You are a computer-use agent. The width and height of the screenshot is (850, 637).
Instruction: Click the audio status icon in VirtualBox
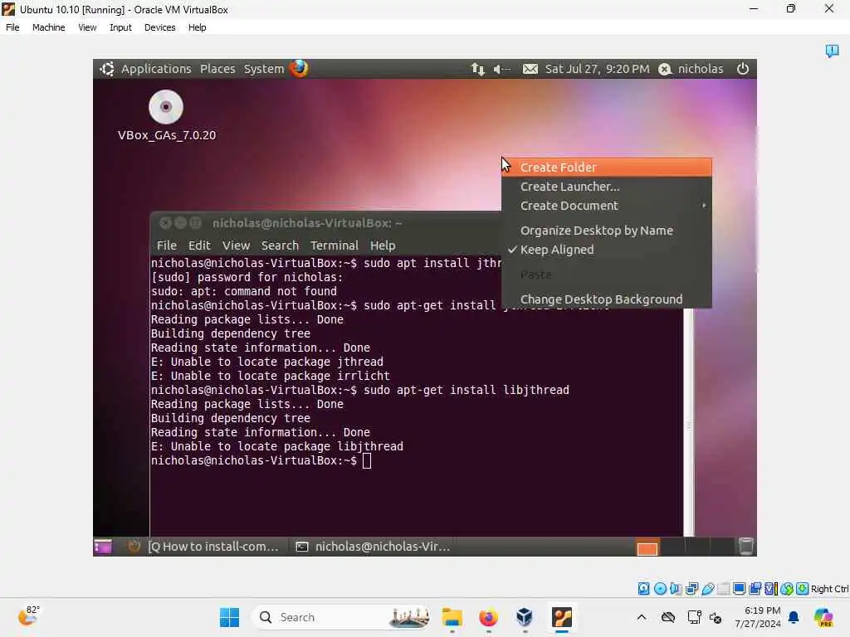pos(676,588)
